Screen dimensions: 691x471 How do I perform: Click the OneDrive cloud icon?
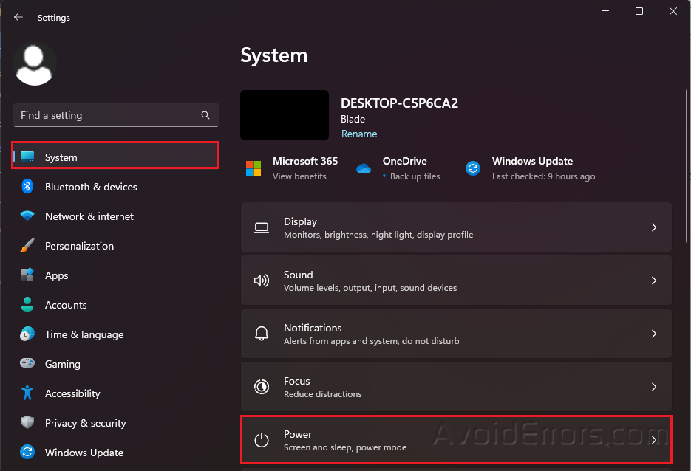tap(363, 168)
